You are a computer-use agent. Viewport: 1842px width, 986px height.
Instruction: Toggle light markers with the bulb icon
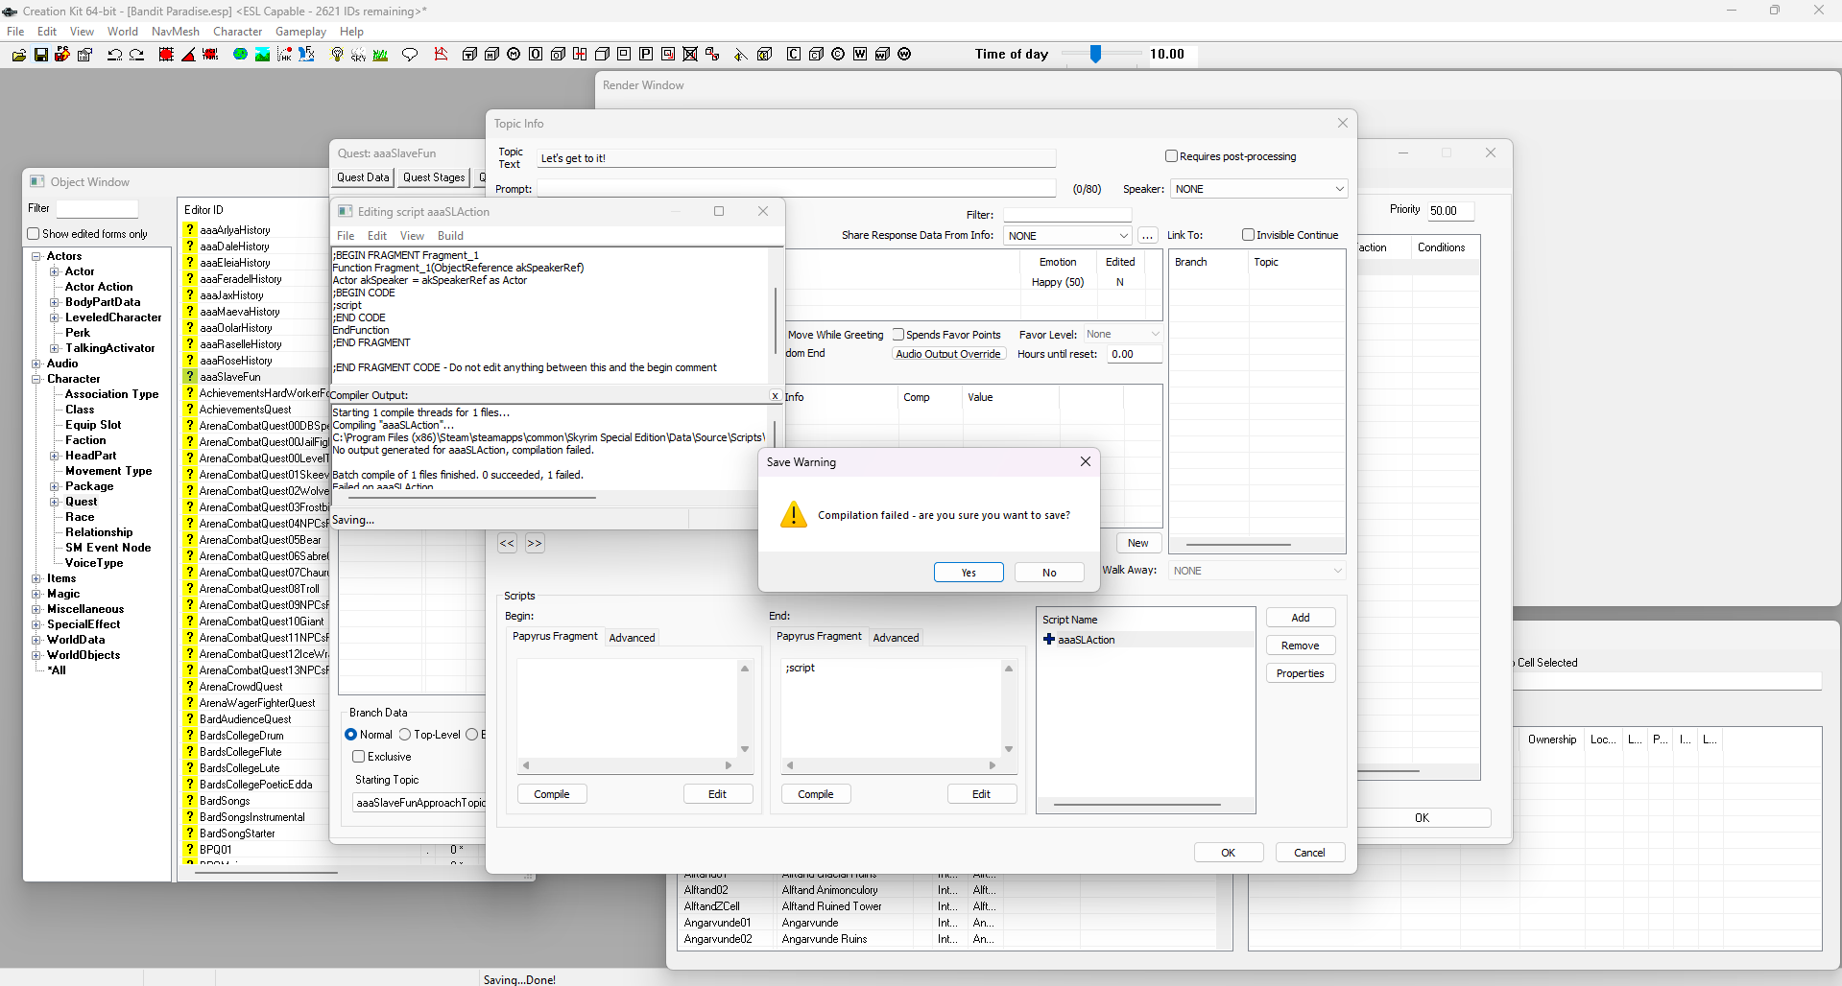point(336,55)
